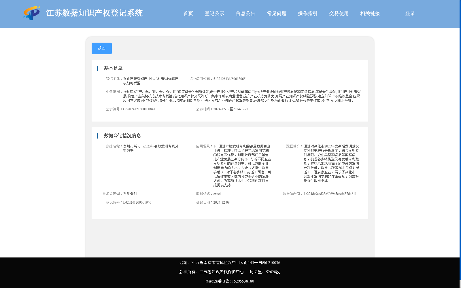This screenshot has width=461, height=288.
Task: Select registration number DJ20241209001946
Action: (137, 202)
